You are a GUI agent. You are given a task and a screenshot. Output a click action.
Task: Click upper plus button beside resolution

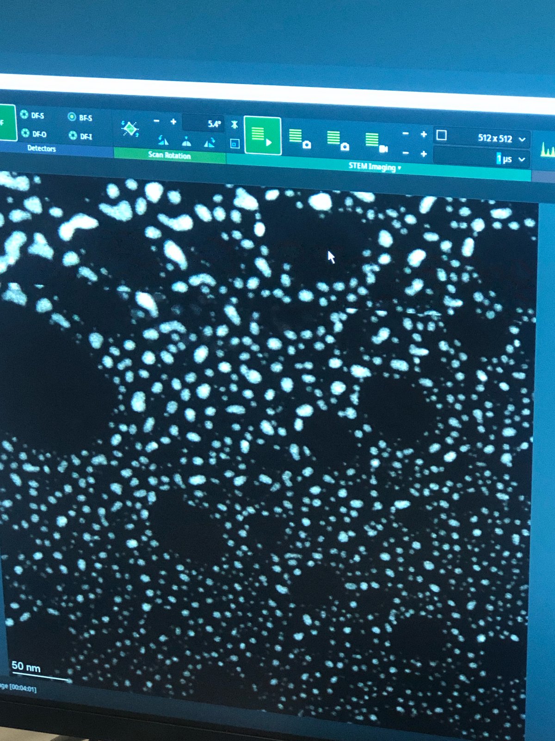(x=423, y=134)
